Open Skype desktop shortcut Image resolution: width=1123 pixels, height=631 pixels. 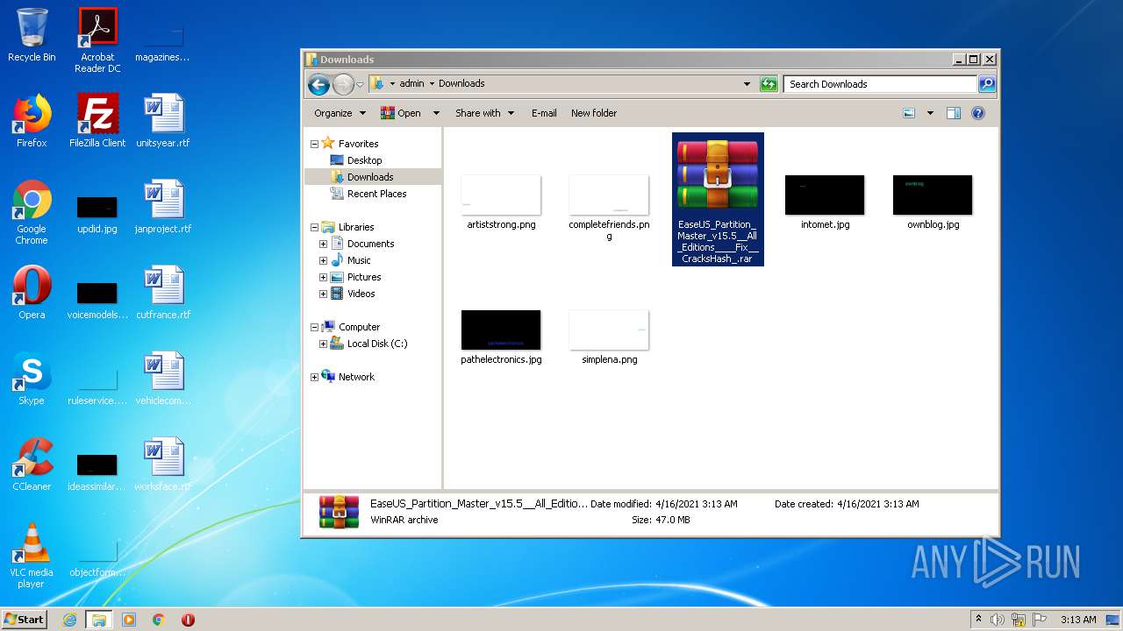[32, 379]
